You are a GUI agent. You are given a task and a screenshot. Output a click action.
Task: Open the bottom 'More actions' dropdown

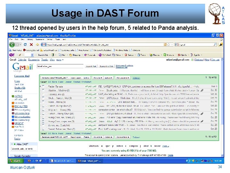123,137
